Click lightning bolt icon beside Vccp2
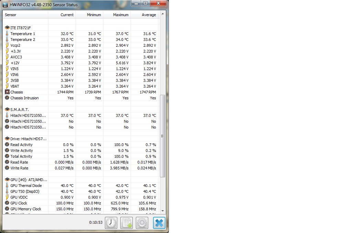 (x=7, y=45)
